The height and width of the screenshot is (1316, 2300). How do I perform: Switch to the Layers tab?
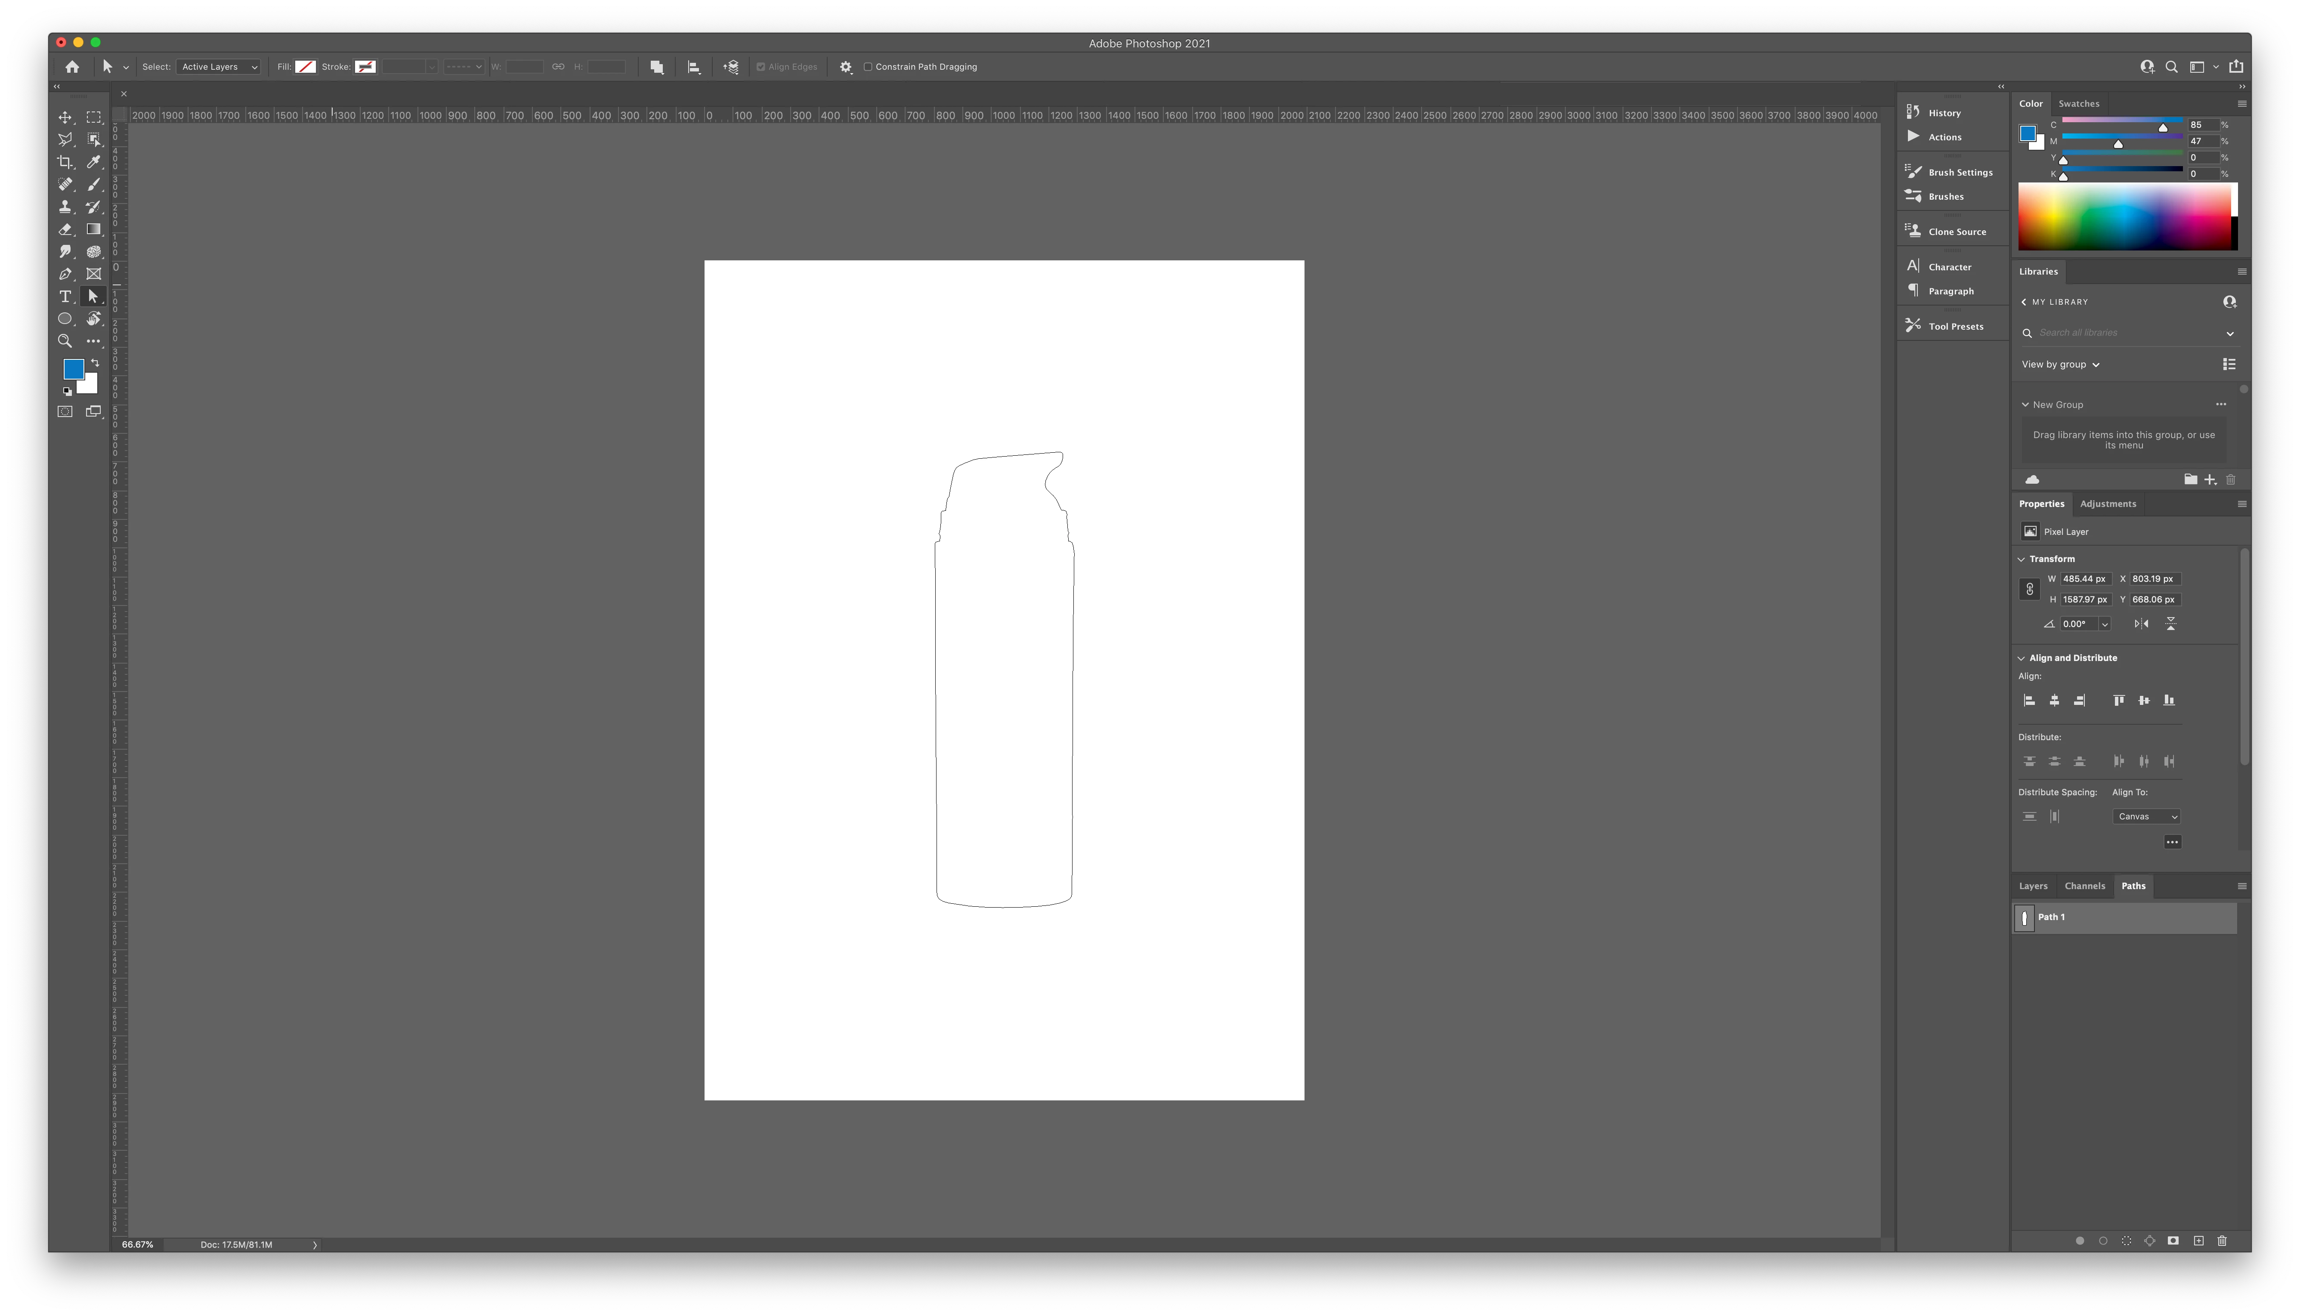click(2034, 886)
